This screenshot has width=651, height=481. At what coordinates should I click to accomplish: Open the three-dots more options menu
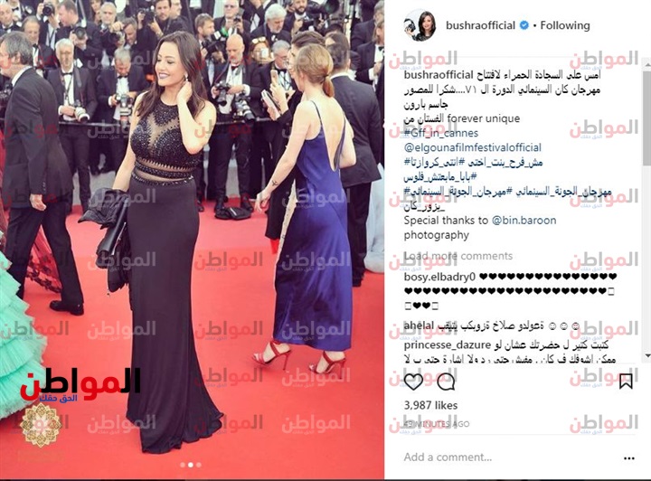coord(629,458)
